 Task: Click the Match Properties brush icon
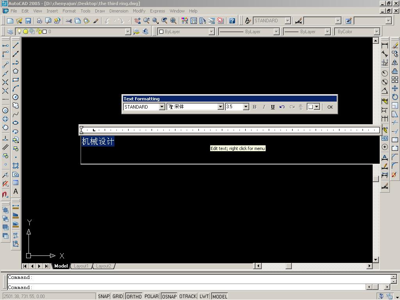click(x=96, y=21)
